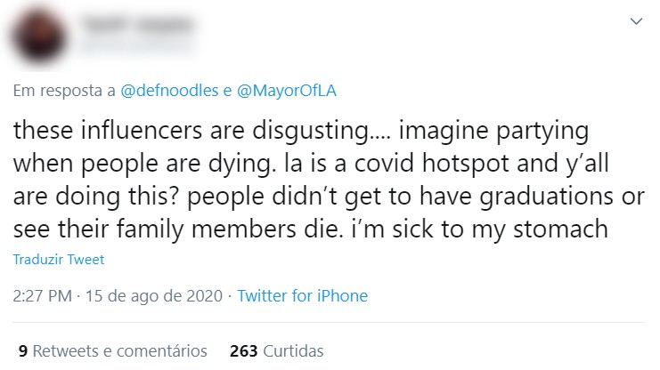Open the blurred author username handle
660x370 pixels.
[134, 45]
